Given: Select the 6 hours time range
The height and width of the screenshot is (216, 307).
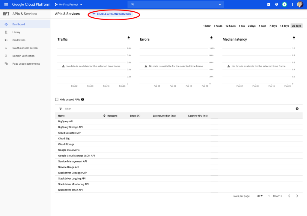Looking at the screenshot, I should click(218, 26).
